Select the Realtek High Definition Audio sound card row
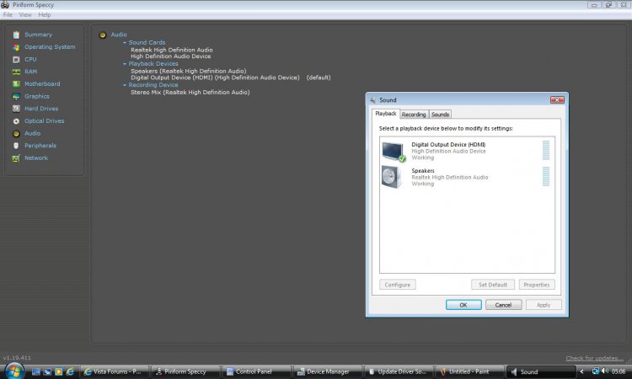 (x=172, y=50)
